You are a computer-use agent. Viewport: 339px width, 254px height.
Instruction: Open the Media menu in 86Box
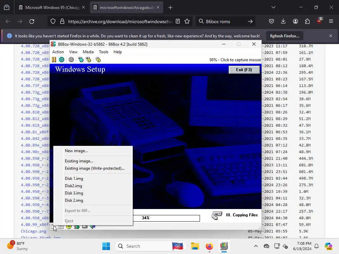(x=88, y=52)
